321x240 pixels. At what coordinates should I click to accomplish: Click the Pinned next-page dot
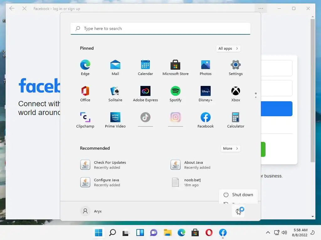(256, 97)
